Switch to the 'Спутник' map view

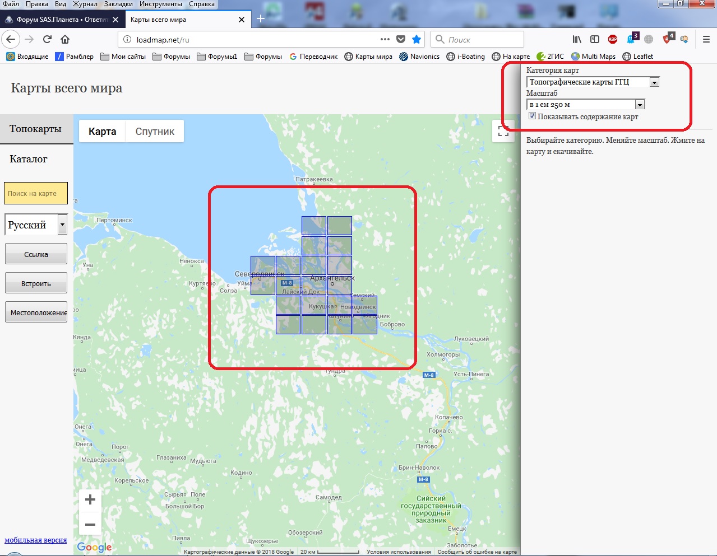click(x=155, y=132)
